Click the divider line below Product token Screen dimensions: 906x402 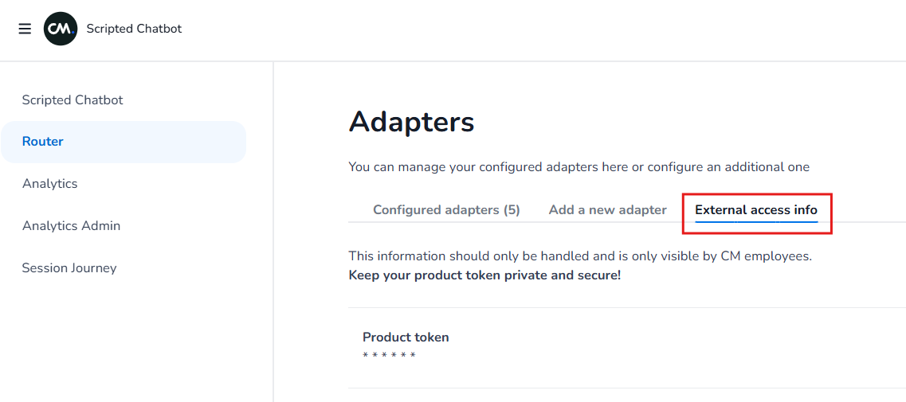626,388
